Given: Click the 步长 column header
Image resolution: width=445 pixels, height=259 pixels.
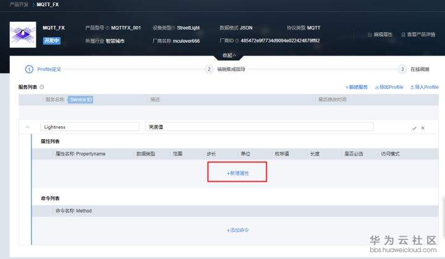Looking at the screenshot, I should point(211,154).
